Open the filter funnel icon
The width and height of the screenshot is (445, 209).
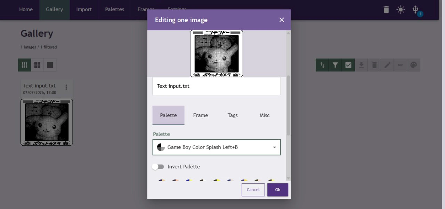[335, 65]
